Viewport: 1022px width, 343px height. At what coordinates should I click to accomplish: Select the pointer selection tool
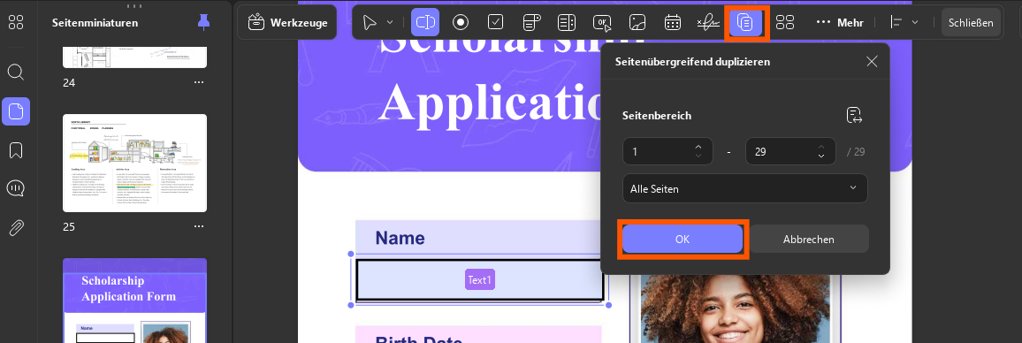click(x=370, y=23)
